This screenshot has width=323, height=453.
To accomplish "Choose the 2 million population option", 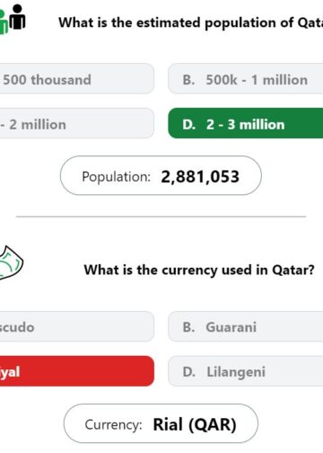I will [x=77, y=123].
